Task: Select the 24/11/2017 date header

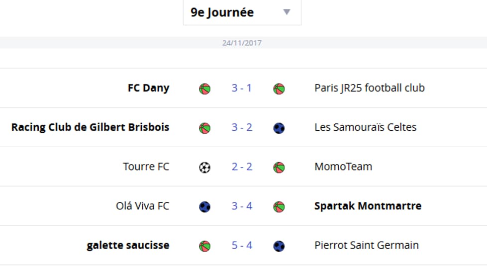Action: tap(242, 43)
